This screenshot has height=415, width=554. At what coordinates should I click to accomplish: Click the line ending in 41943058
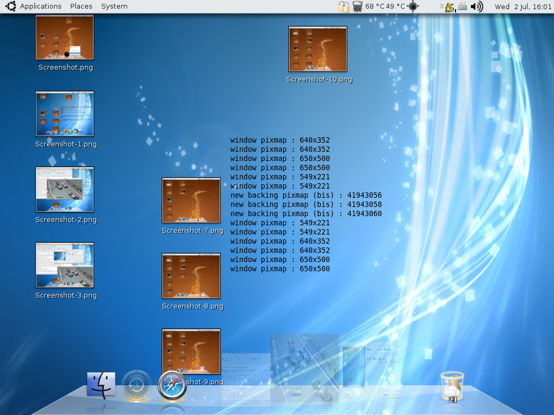tap(306, 204)
